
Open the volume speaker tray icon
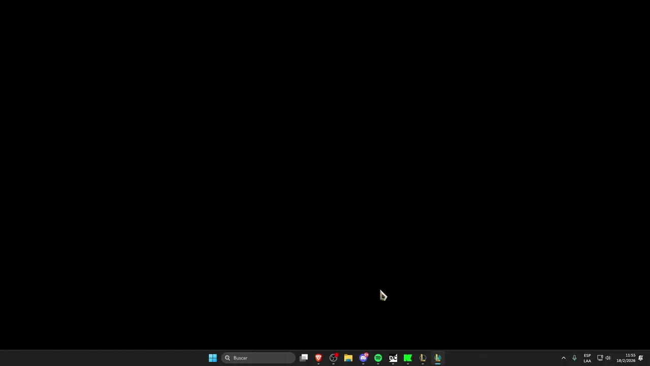tap(608, 358)
